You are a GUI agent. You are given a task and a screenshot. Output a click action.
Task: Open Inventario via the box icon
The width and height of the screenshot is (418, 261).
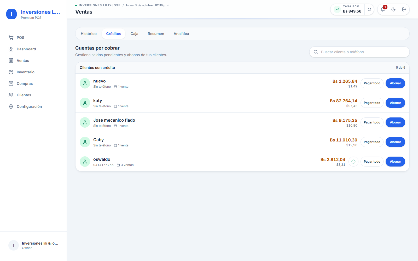[11, 72]
